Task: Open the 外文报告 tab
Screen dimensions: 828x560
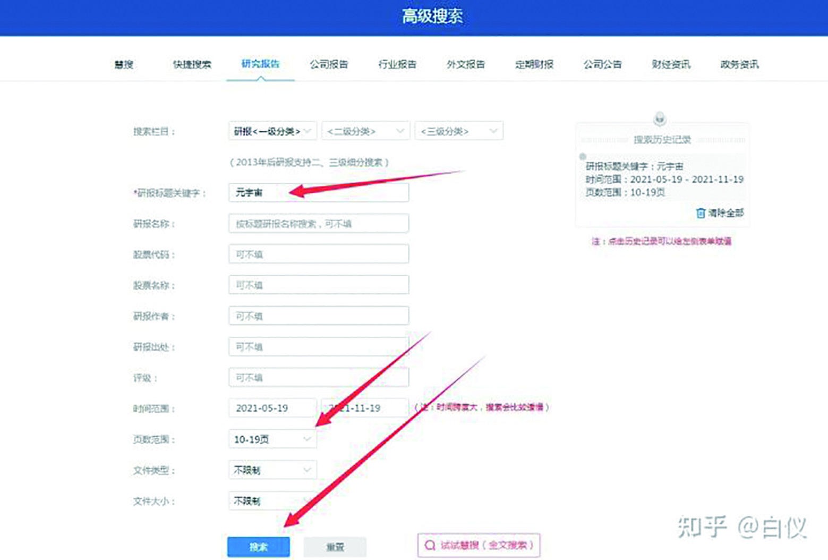Action: pyautogui.click(x=466, y=64)
